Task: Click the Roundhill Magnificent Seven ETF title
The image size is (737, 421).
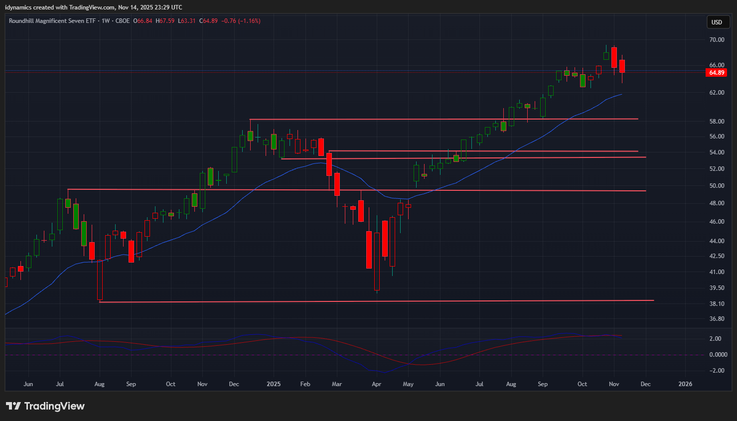Action: pos(52,21)
